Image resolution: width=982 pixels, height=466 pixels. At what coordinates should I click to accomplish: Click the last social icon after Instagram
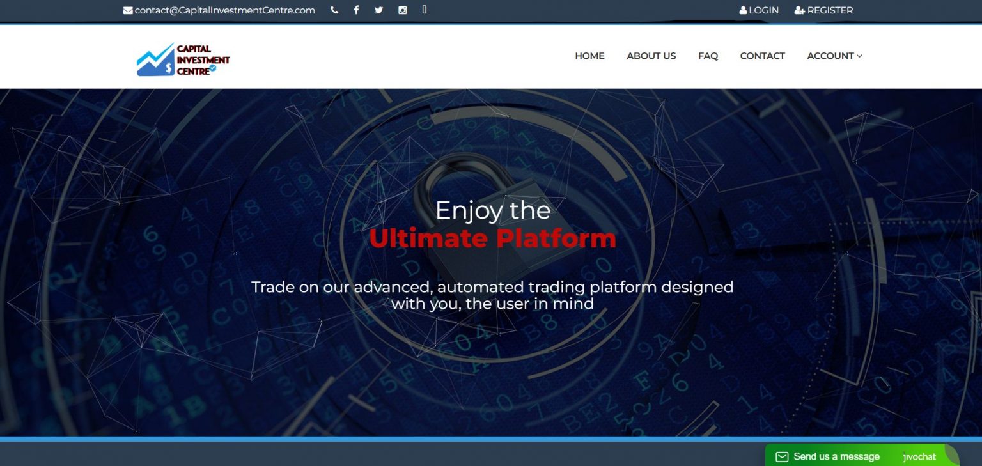pyautogui.click(x=425, y=10)
